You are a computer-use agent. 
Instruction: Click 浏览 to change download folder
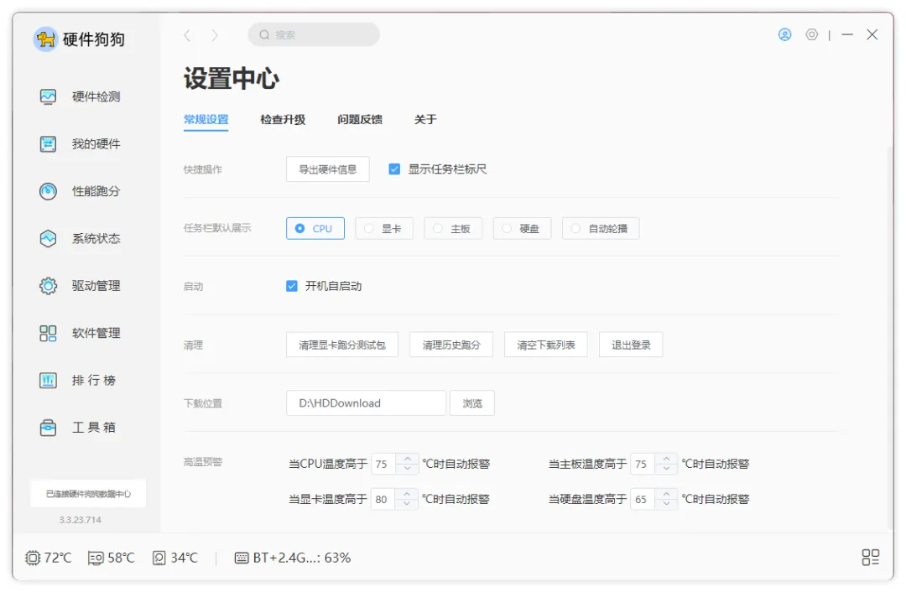pos(472,402)
